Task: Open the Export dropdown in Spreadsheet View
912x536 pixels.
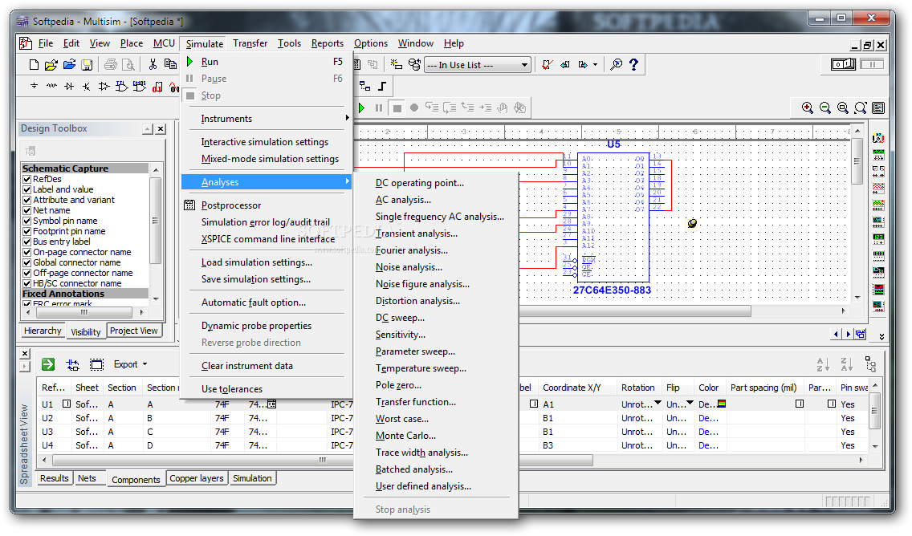Action: [x=130, y=364]
